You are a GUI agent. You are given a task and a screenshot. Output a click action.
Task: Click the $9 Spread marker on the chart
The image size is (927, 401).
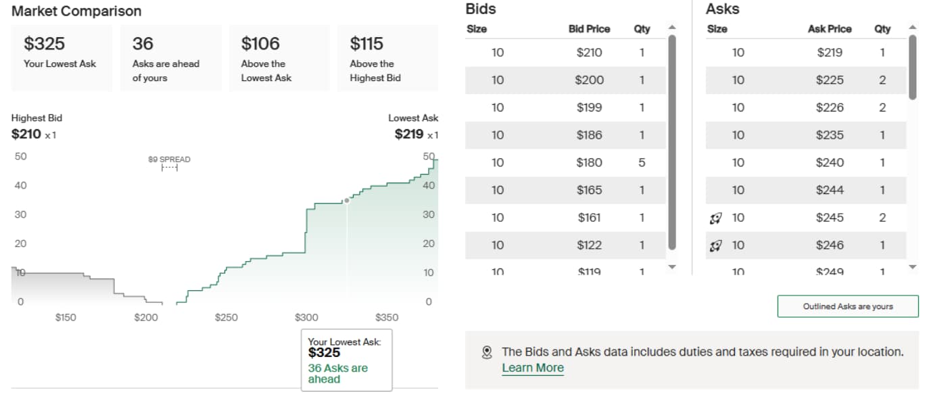click(169, 162)
